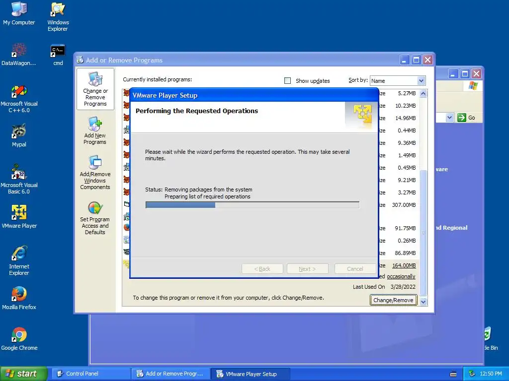This screenshot has width=509, height=381.
Task: Minimize the Add or Remove Programs window
Action: (x=404, y=60)
